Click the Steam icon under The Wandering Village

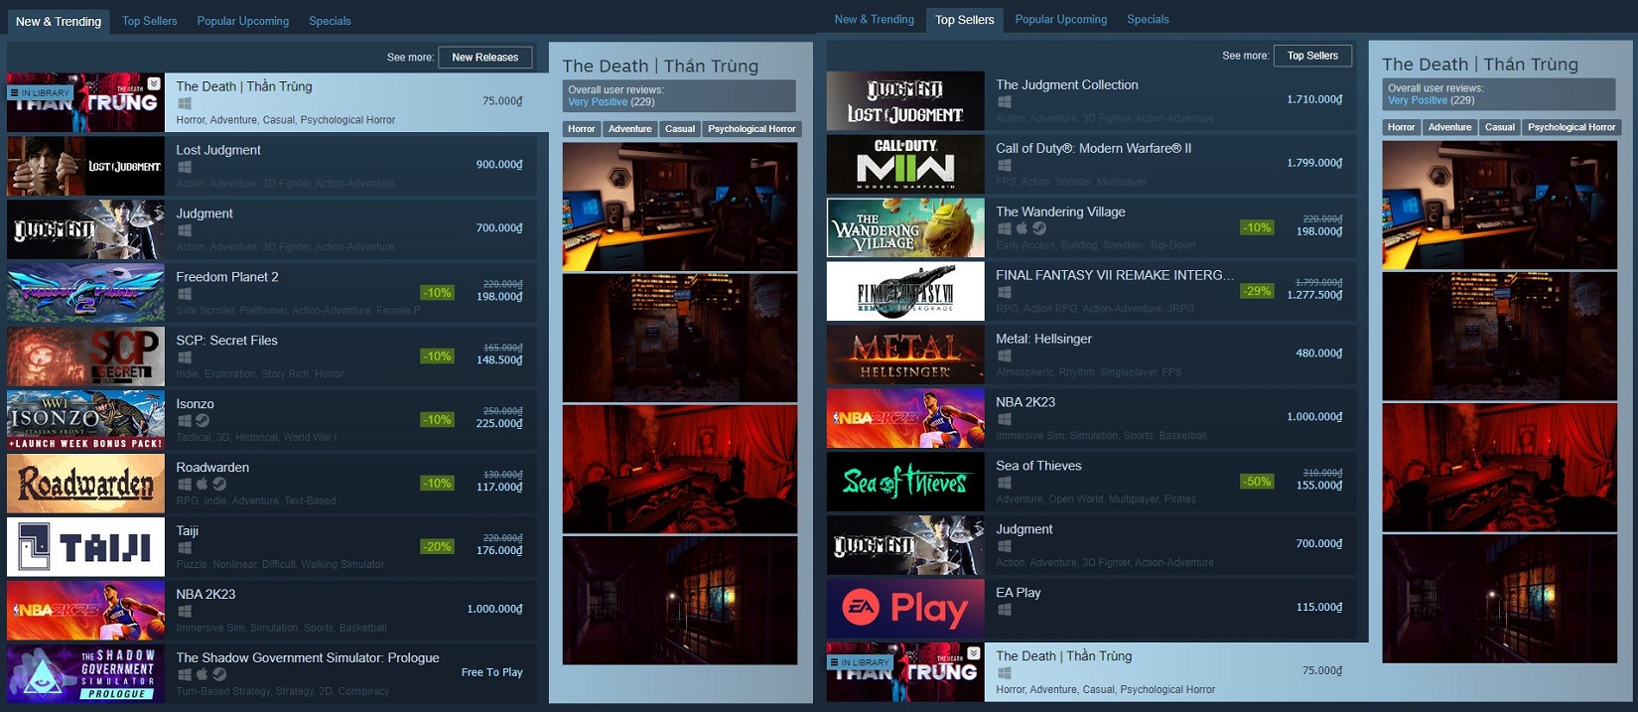pyautogui.click(x=1038, y=228)
